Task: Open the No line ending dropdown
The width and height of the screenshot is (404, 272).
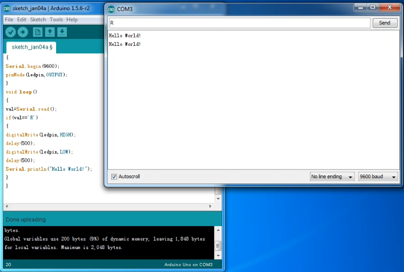Action: [x=332, y=177]
